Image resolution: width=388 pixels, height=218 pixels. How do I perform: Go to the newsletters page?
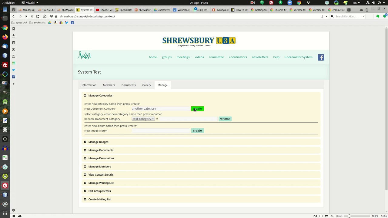260,57
